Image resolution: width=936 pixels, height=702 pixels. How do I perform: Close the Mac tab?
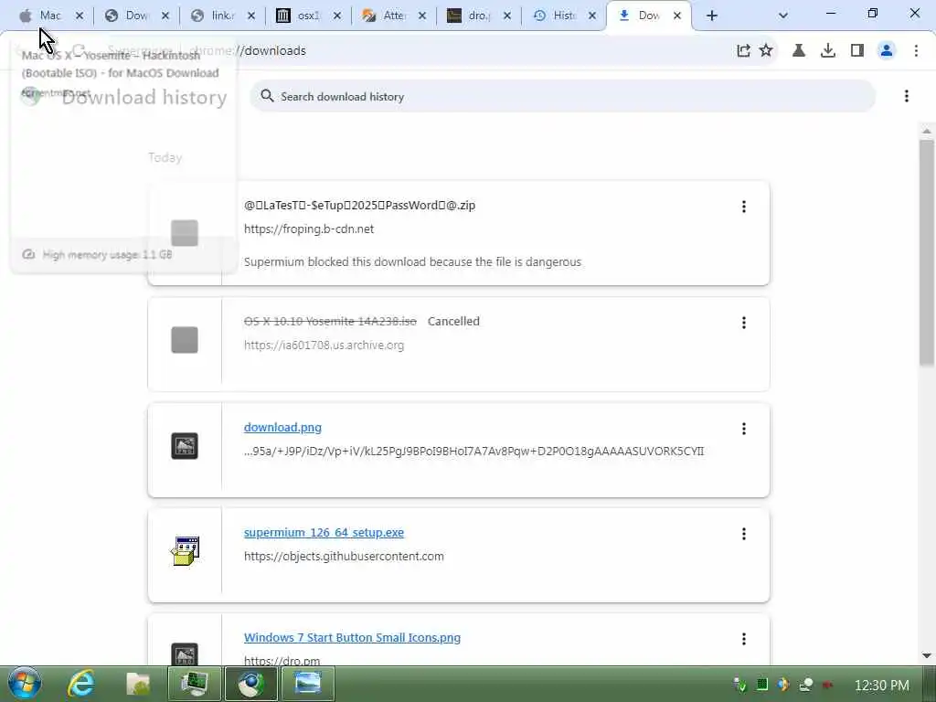click(x=80, y=16)
